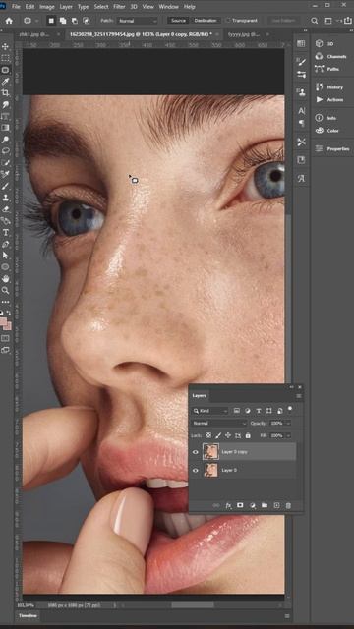Image resolution: width=354 pixels, height=629 pixels.
Task: Select the Zoom magnifier tool in toolbox
Action: tap(5, 290)
